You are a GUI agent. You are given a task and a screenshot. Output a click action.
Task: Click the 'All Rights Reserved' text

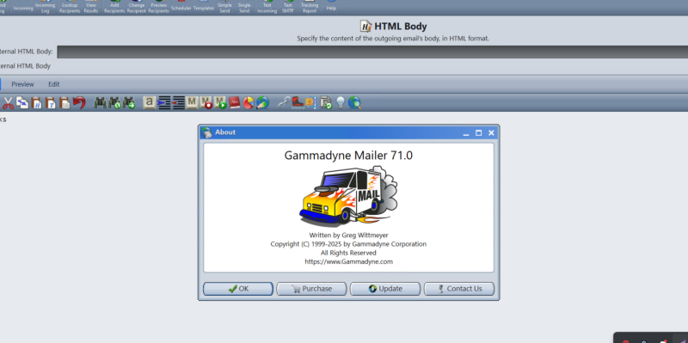[x=348, y=253]
